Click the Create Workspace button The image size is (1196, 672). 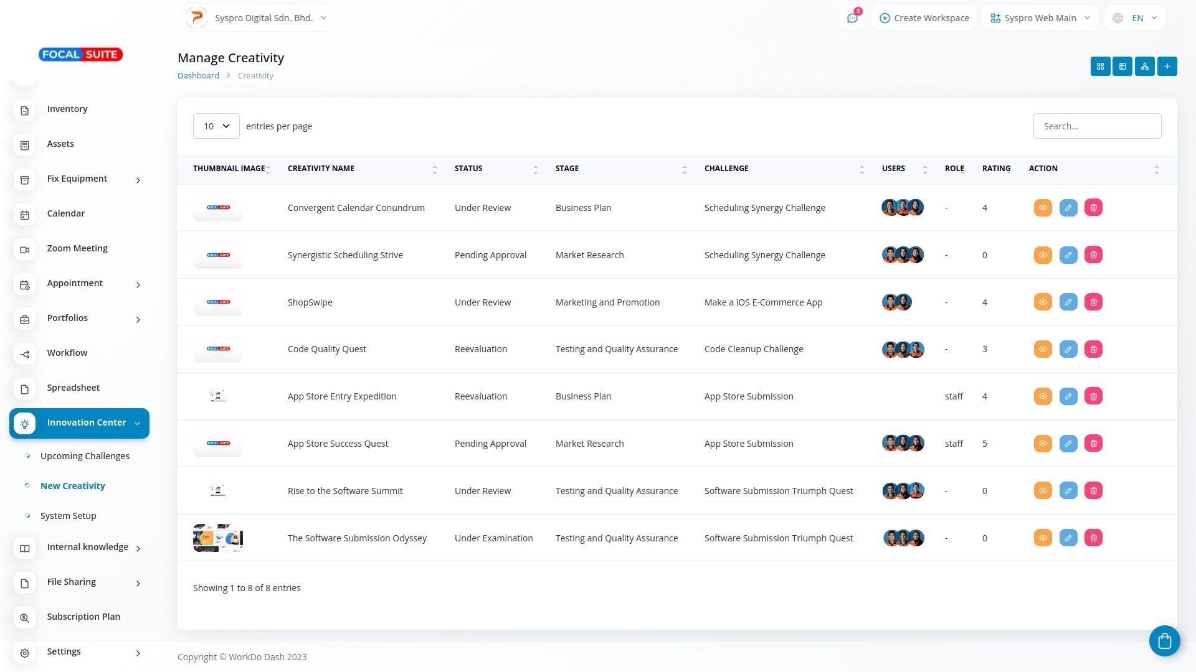pos(924,18)
